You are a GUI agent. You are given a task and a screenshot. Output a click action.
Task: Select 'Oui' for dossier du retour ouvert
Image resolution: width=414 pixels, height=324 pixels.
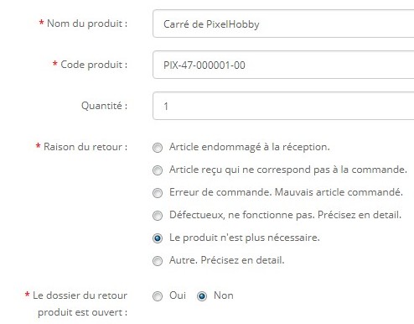[x=158, y=296]
